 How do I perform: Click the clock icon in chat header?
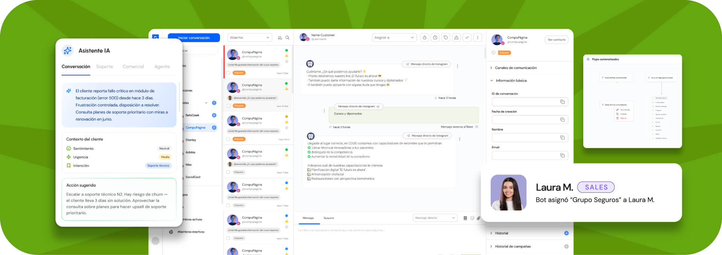[435, 37]
